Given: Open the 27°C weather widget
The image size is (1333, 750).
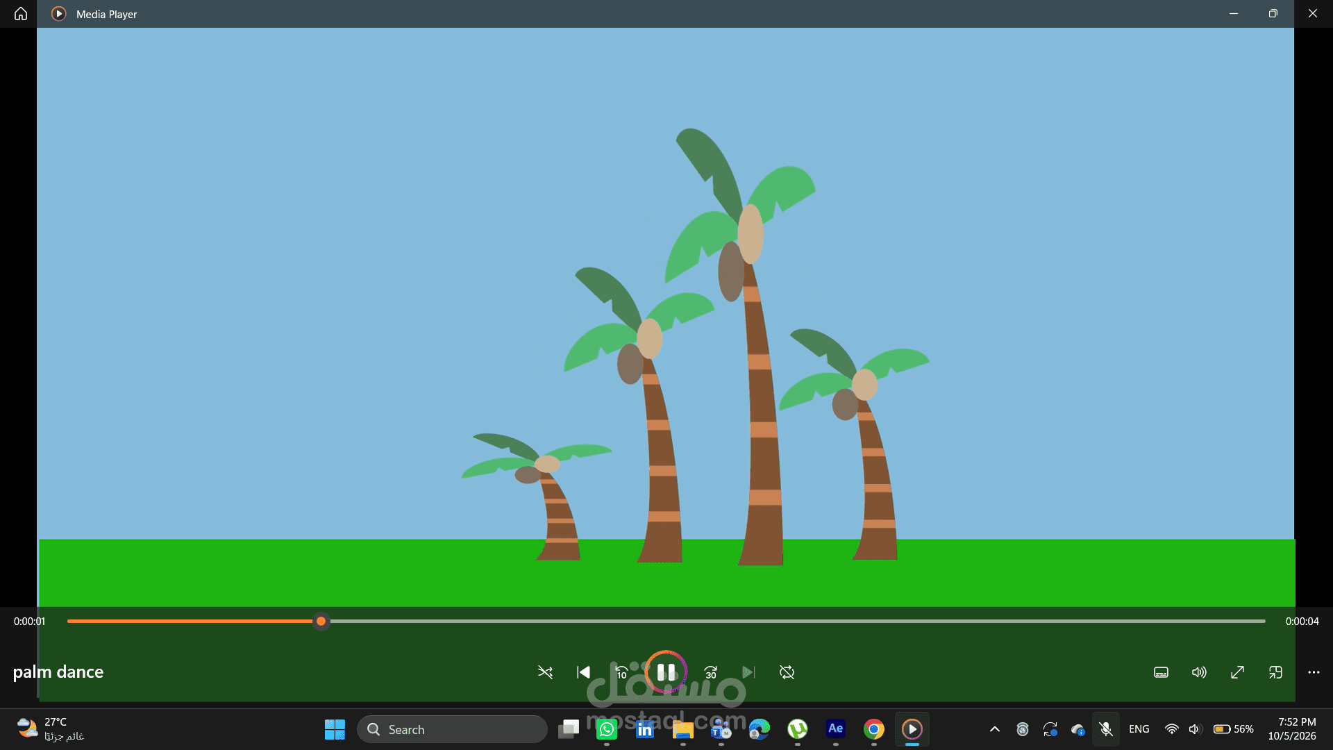Looking at the screenshot, I should (x=50, y=729).
